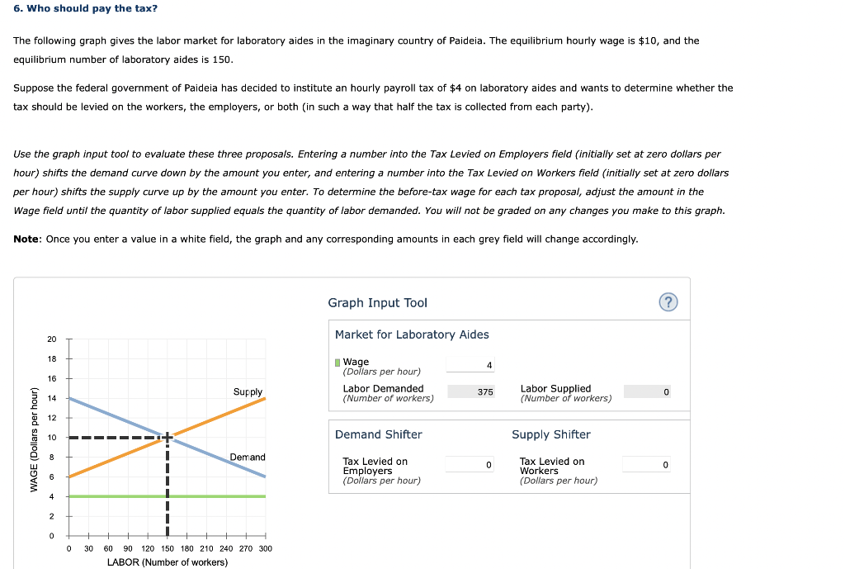Click the Supply Shifter section heading
Viewport: 845px width, 569px height.
(x=550, y=434)
